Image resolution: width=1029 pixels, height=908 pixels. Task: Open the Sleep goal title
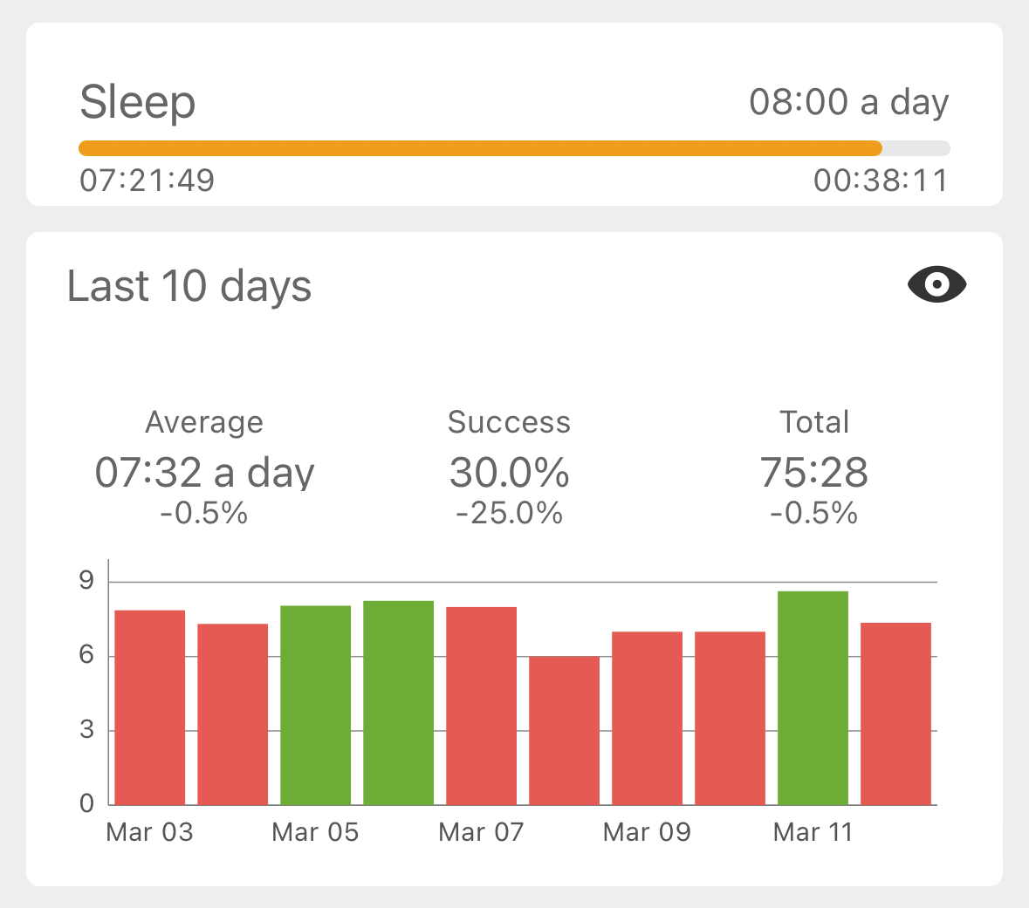tap(138, 103)
